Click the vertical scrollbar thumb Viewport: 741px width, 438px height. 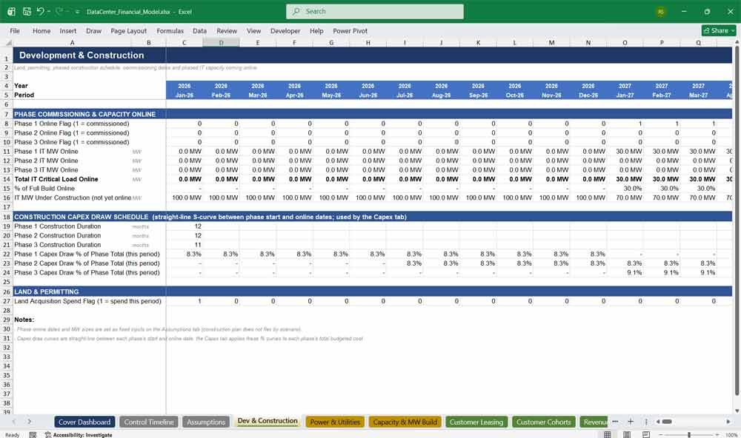point(737,221)
